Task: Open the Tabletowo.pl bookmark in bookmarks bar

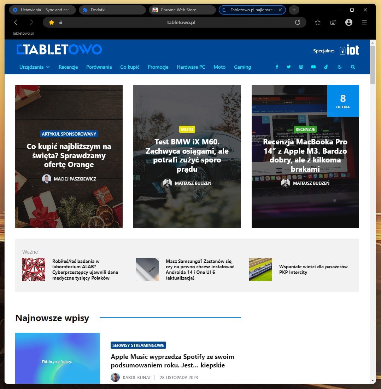Action: click(23, 33)
